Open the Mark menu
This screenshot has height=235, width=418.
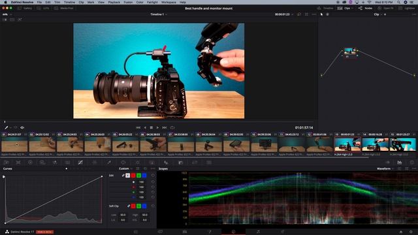point(91,2)
